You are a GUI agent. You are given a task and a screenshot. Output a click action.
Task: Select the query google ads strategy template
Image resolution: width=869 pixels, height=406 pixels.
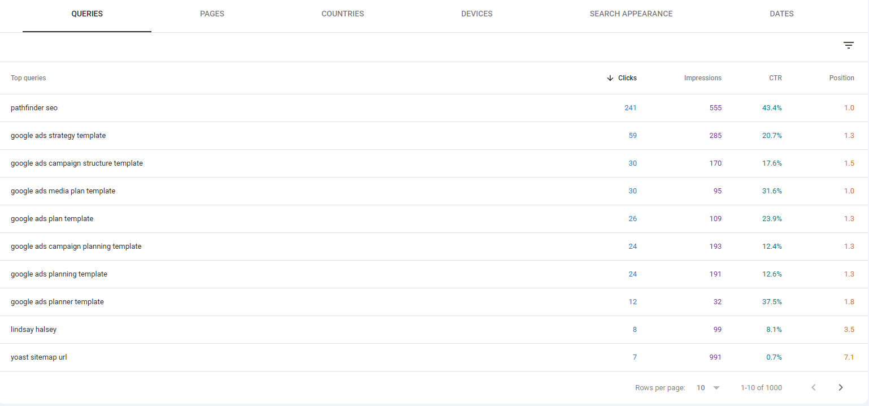(58, 135)
